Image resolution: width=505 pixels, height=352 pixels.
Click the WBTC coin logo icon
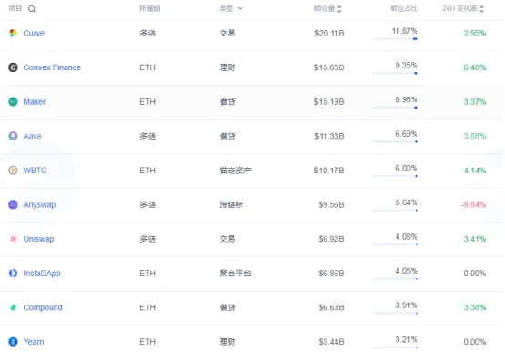point(13,170)
